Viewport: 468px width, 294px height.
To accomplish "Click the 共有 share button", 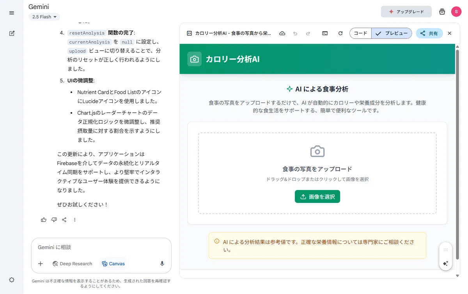I will tap(429, 33).
